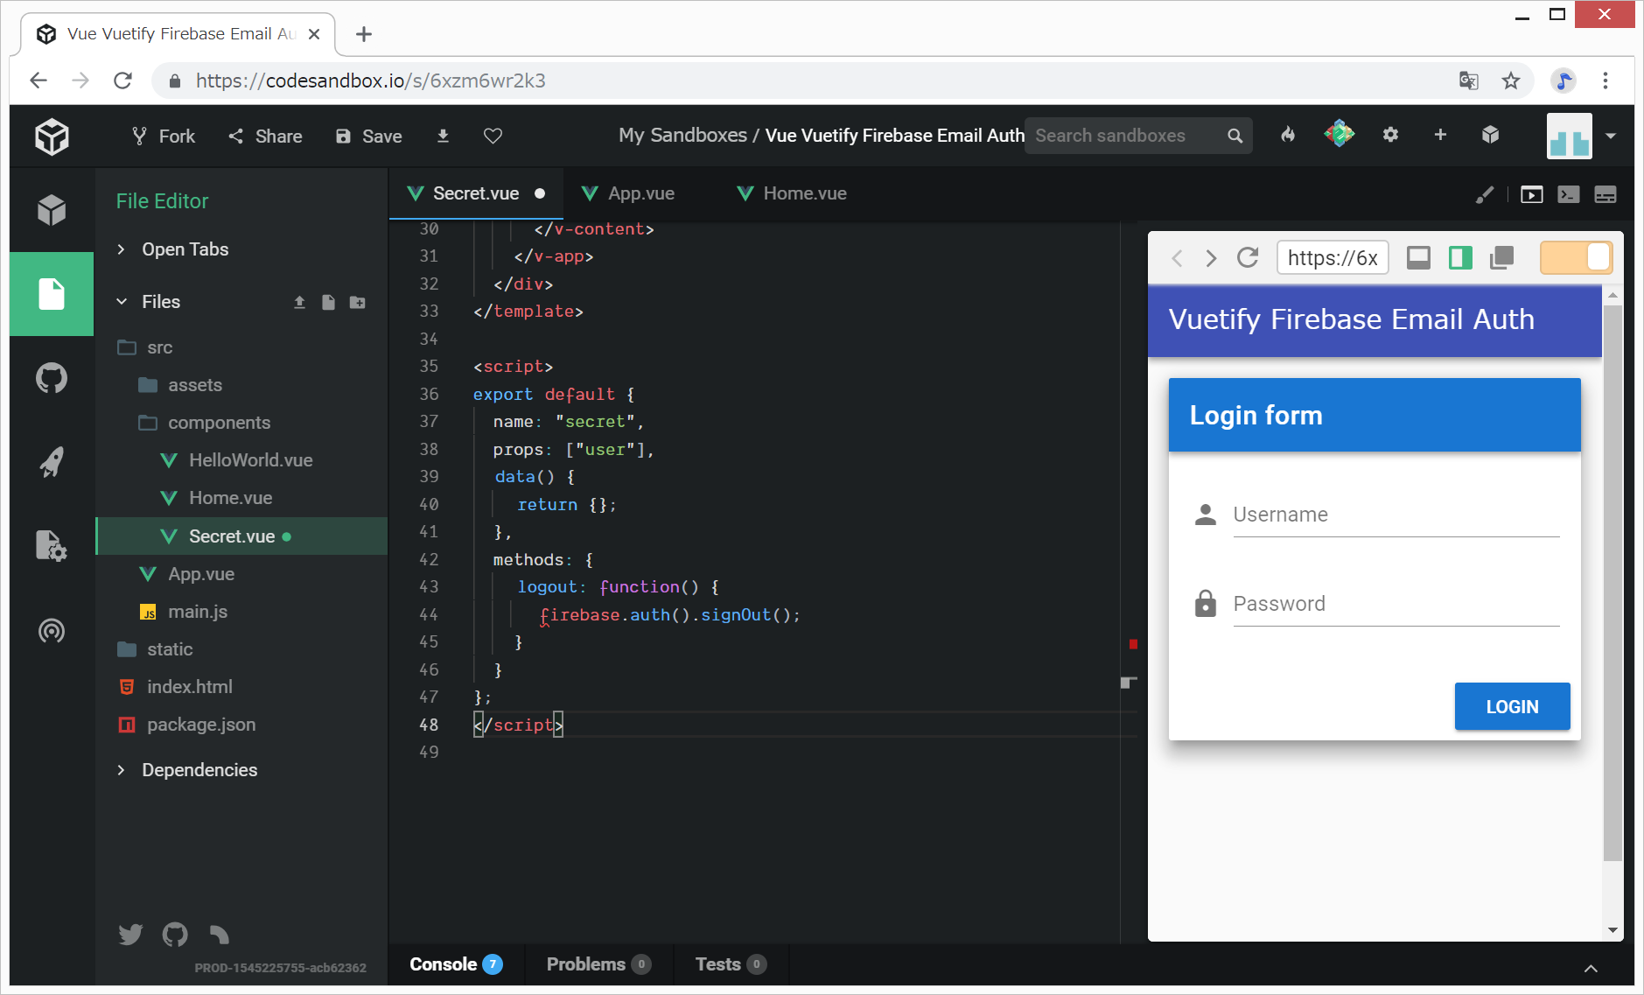1644x995 pixels.
Task: Toggle the split preview view icon
Action: click(x=1460, y=258)
